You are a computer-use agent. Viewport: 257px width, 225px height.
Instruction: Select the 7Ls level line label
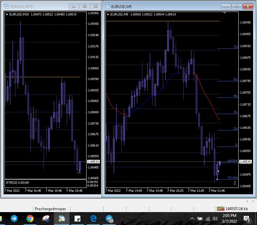[235, 47]
